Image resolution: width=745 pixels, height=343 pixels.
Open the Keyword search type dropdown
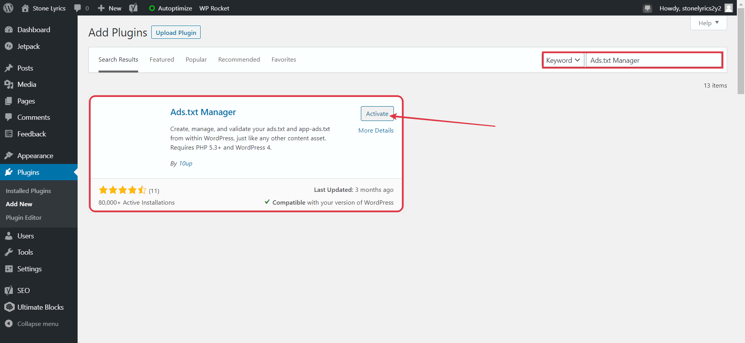(563, 60)
